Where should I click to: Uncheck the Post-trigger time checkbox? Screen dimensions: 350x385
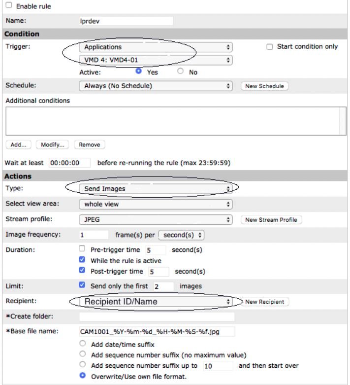[82, 270]
